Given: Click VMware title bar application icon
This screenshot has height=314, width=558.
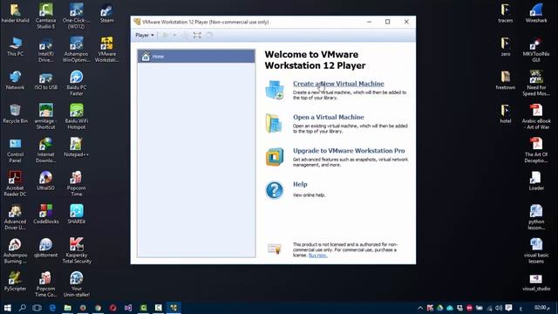Looking at the screenshot, I should tap(137, 22).
